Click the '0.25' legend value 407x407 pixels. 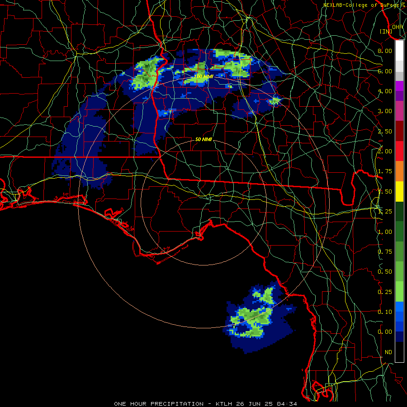[x=385, y=292]
